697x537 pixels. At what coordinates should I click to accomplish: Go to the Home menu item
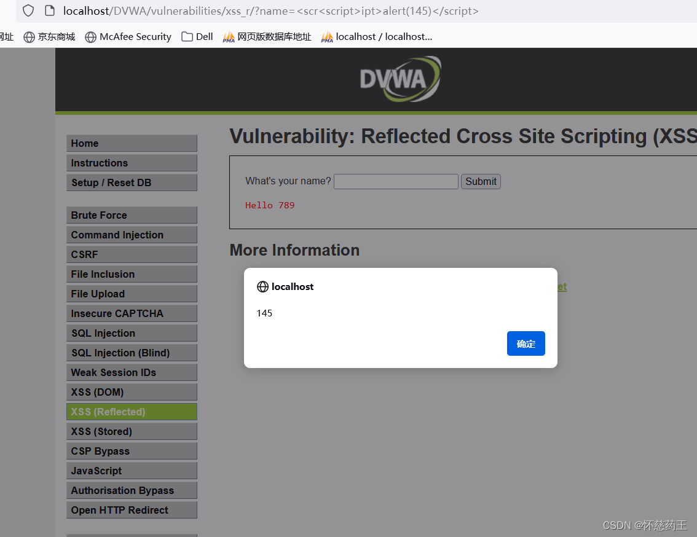click(132, 143)
